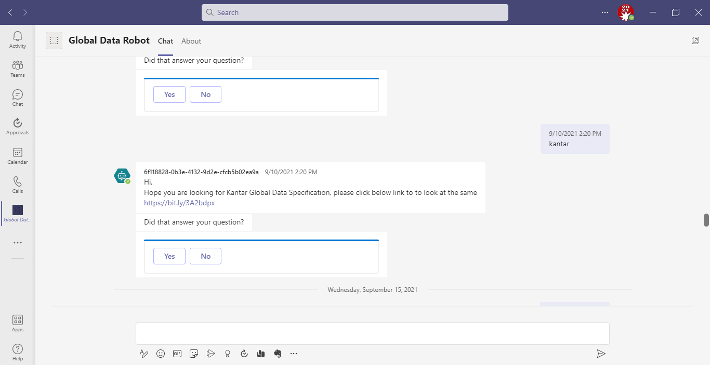Click the Approvals icon in compose toolbar
The image size is (710, 365).
244,354
